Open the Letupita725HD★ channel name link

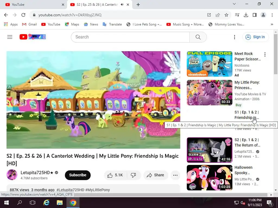click(37, 173)
